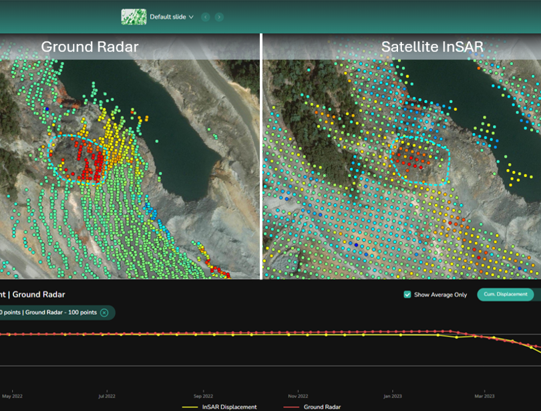Click the slide thumbnail in top bar
The height and width of the screenshot is (411, 541).
(134, 17)
